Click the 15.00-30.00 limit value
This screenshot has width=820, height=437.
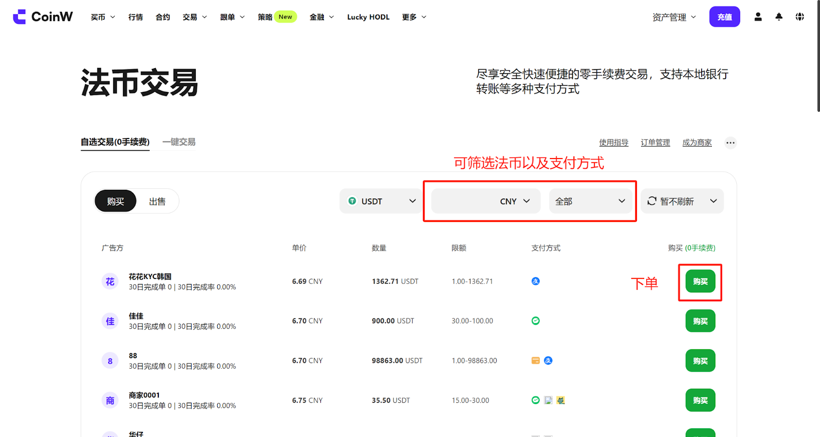470,400
